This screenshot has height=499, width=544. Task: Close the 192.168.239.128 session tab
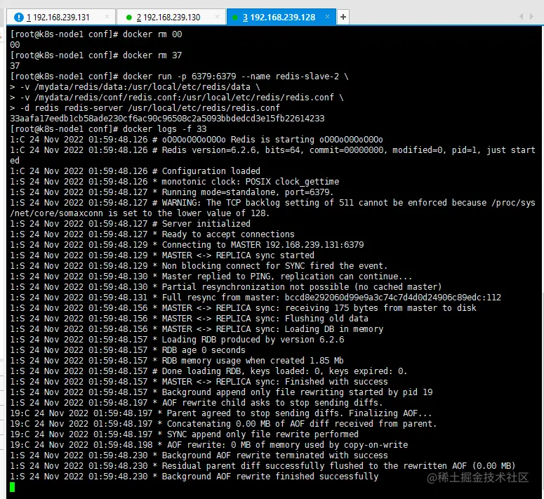click(327, 17)
